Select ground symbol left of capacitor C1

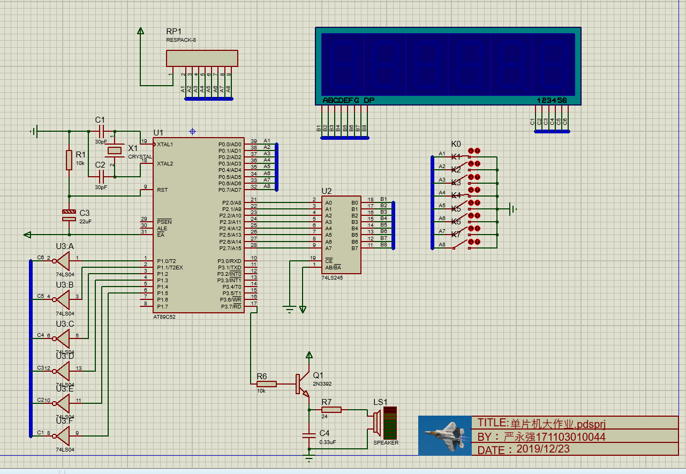pos(34,131)
